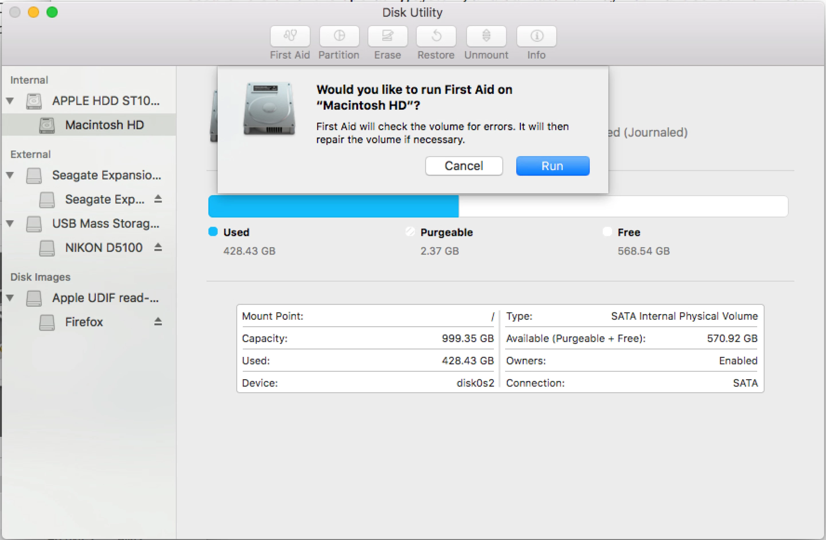The image size is (826, 540).
Task: Select the Restore toolbar icon
Action: (x=436, y=36)
